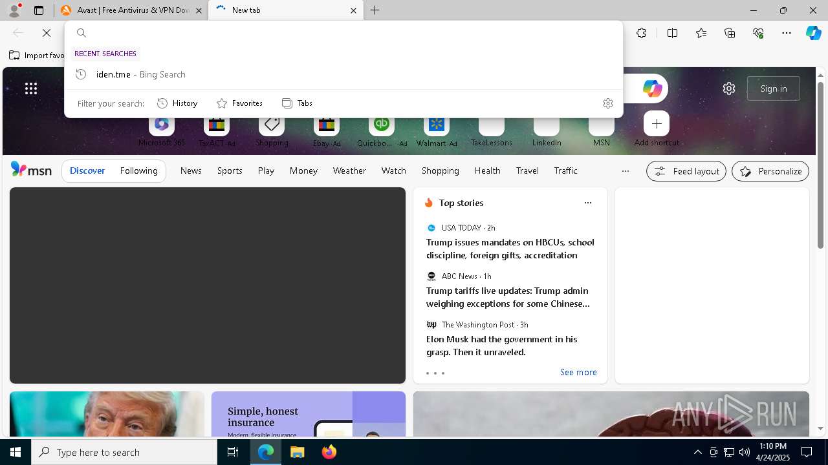
Task: Click the page vertical scrollbar thumb
Action: (x=820, y=165)
